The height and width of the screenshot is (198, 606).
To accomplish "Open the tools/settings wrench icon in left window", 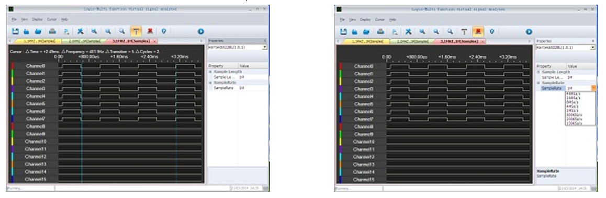I will point(81,31).
